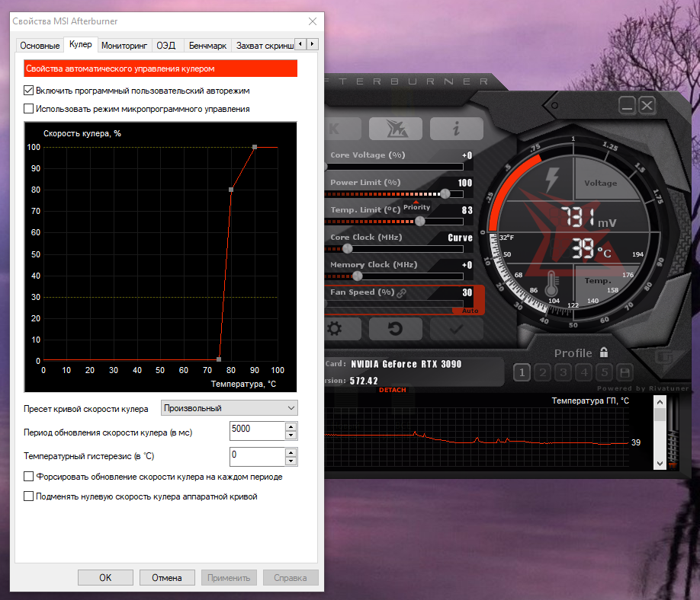Click the Curve label for Core Clock
Image resolution: width=700 pixels, height=600 pixels.
pos(461,238)
